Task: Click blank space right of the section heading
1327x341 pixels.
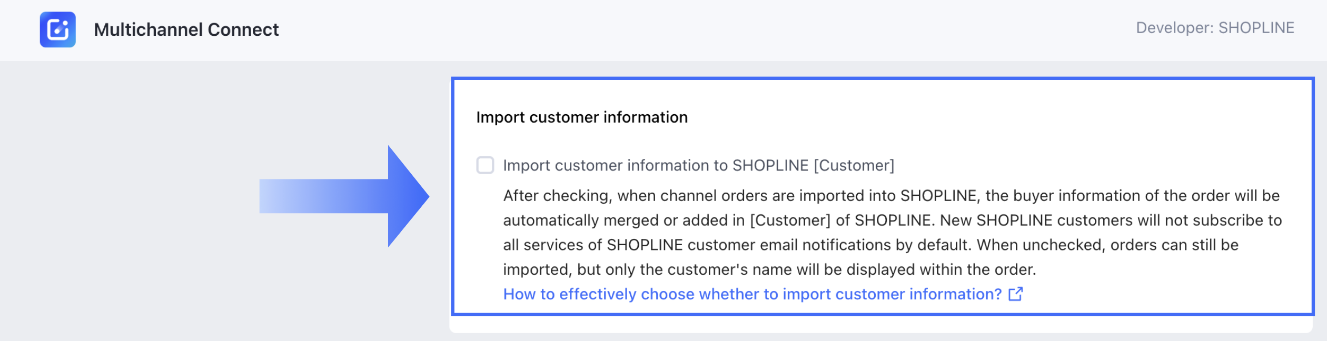Action: click(1001, 117)
